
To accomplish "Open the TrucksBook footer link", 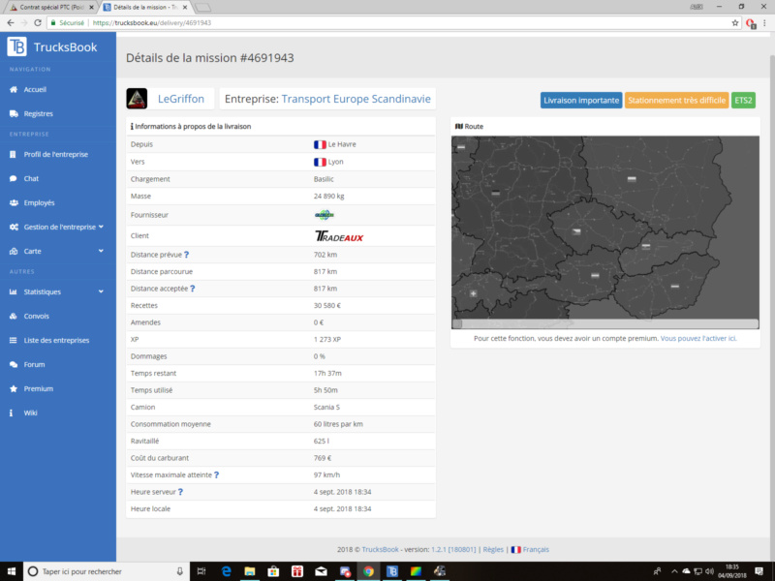I will pyautogui.click(x=380, y=549).
